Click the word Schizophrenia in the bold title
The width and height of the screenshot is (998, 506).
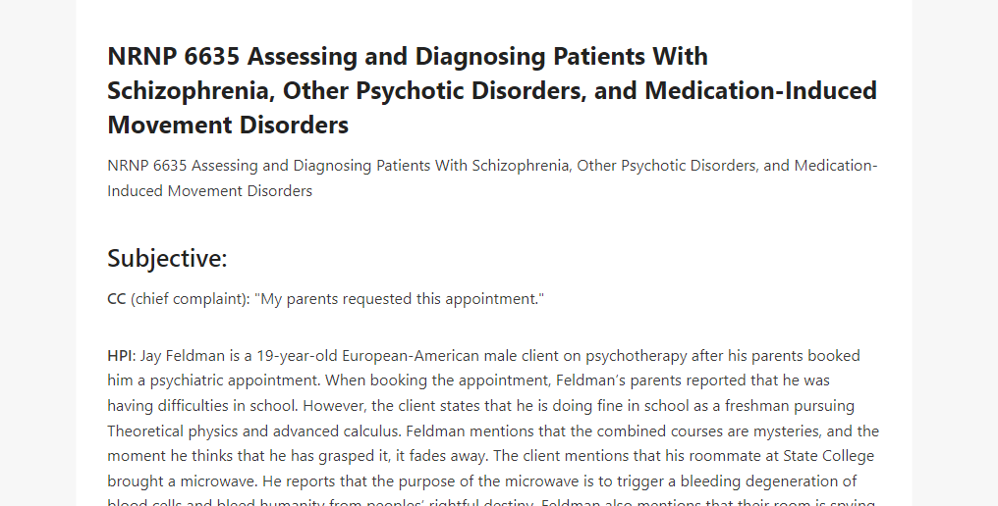coord(191,91)
